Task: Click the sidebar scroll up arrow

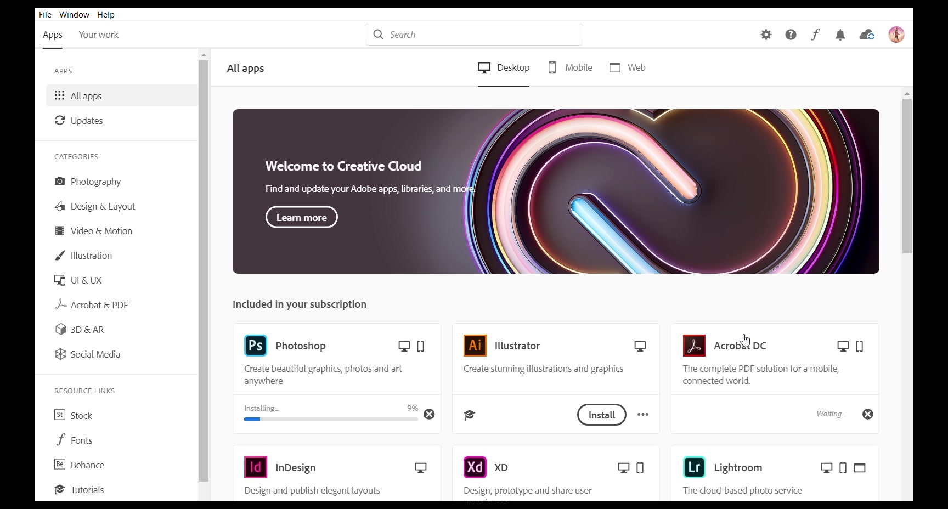Action: (204, 55)
